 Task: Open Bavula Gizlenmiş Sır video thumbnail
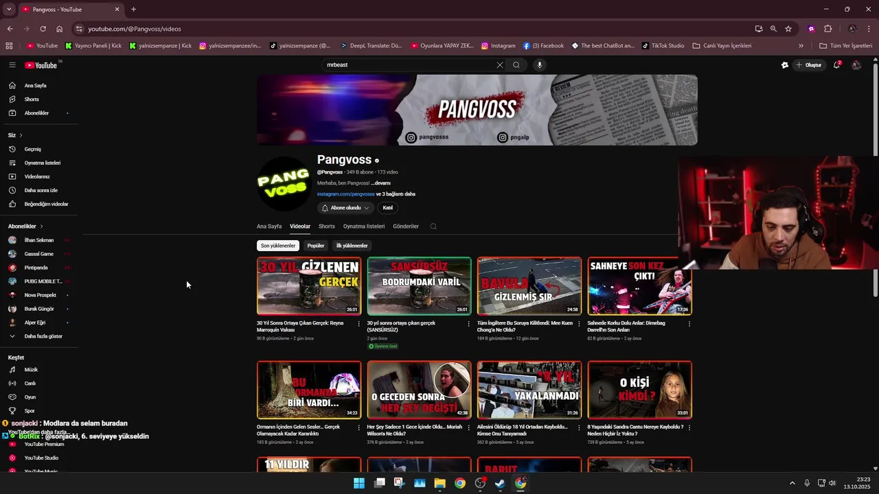(529, 285)
